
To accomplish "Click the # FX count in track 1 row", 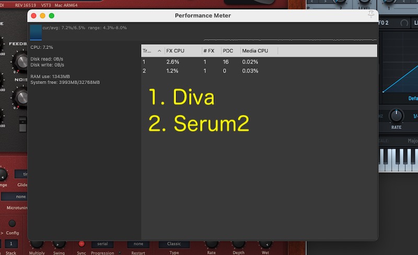I will pyautogui.click(x=205, y=62).
